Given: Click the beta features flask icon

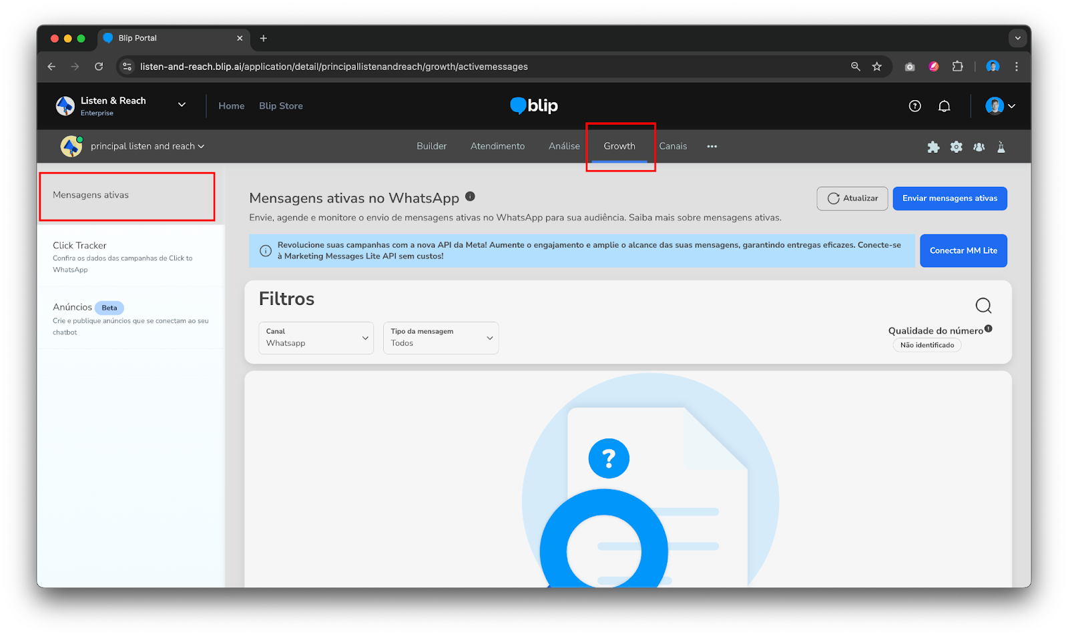Looking at the screenshot, I should 1001,147.
